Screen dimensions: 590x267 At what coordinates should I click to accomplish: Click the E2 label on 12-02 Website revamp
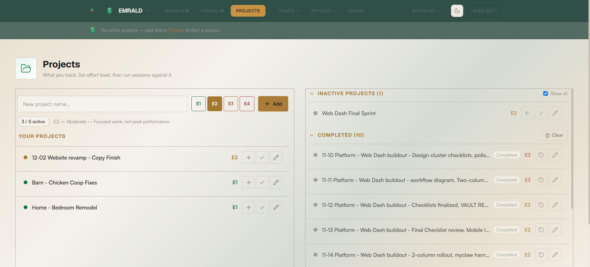[x=234, y=157]
